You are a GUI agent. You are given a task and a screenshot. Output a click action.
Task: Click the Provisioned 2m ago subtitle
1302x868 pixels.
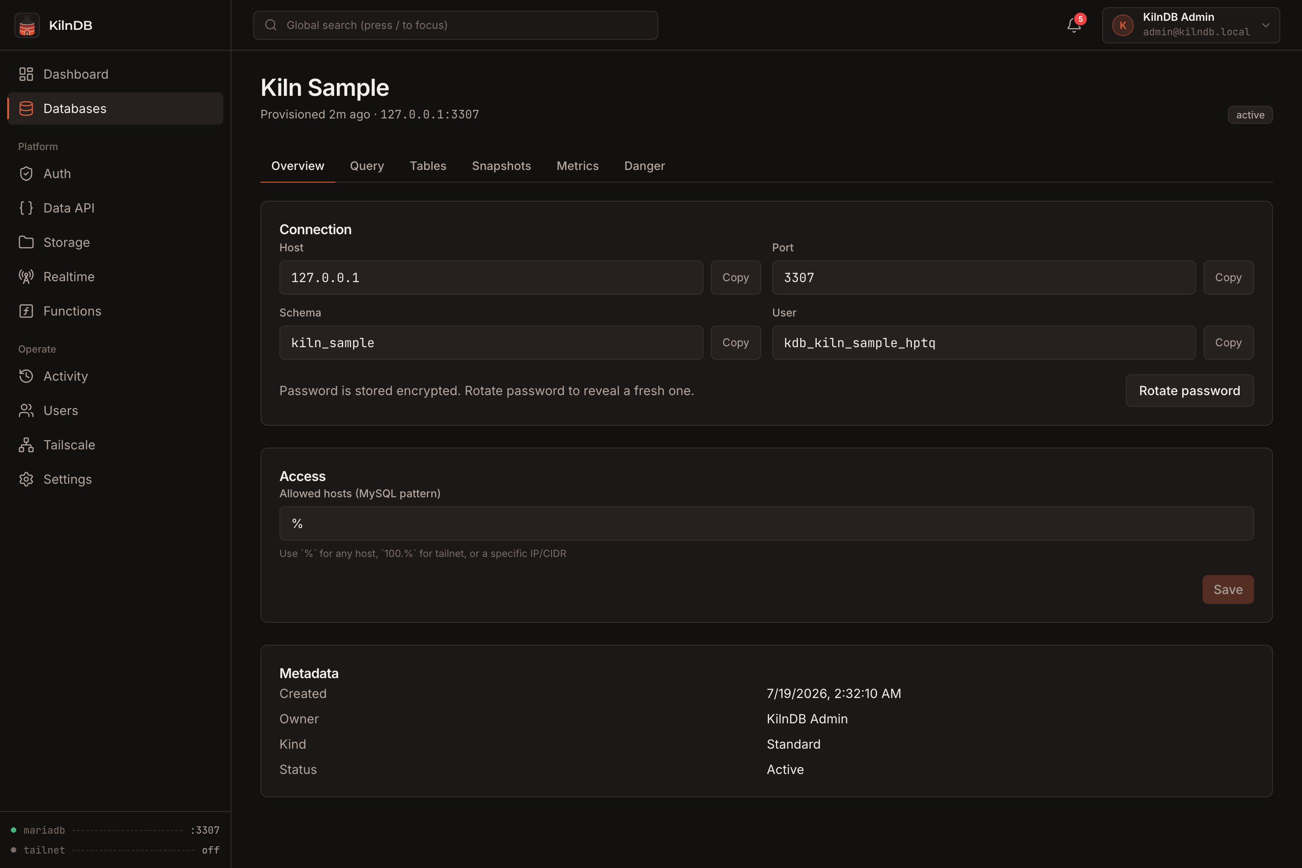(x=370, y=114)
